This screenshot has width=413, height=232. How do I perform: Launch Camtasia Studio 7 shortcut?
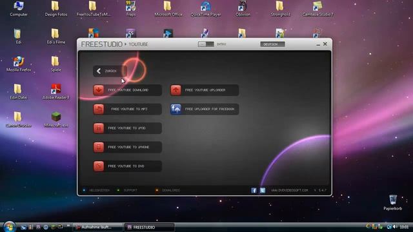click(x=317, y=8)
